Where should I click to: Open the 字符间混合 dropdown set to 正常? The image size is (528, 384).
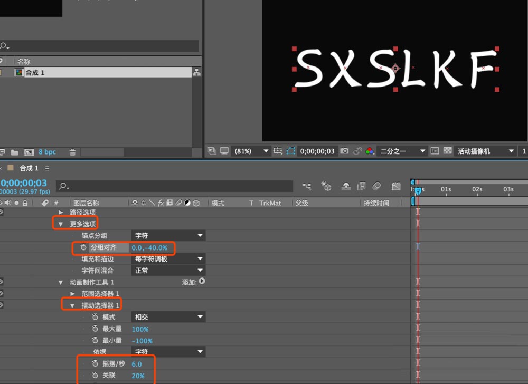168,271
